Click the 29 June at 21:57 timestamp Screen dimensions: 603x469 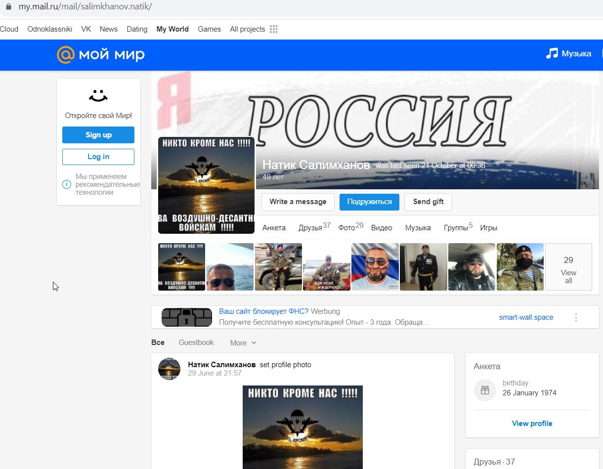click(x=215, y=373)
